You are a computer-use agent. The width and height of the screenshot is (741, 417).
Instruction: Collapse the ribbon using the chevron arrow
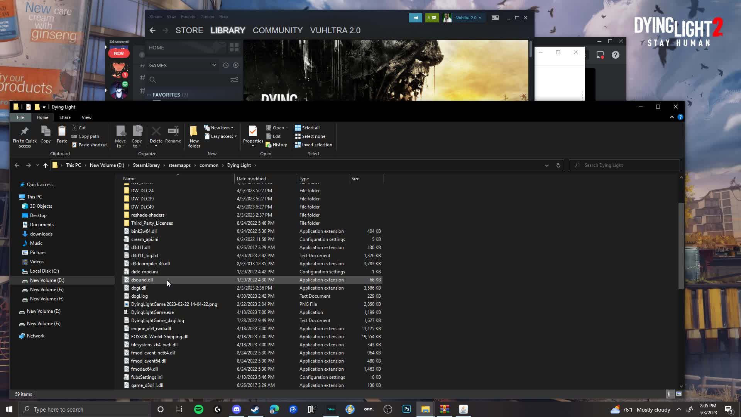pyautogui.click(x=672, y=117)
